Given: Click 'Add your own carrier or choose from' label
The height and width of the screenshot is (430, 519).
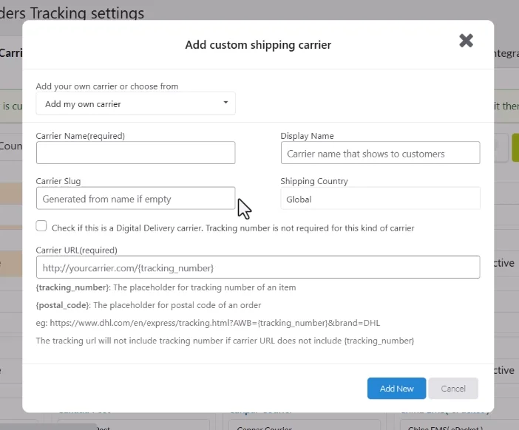Looking at the screenshot, I should coord(107,86).
